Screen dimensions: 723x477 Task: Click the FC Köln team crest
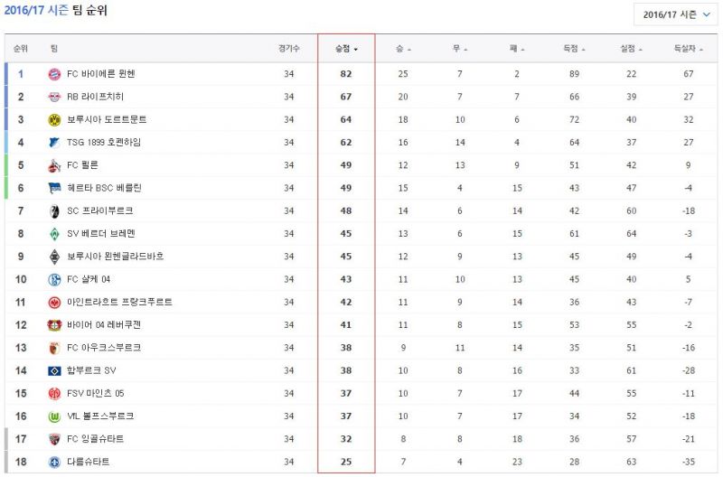(x=53, y=165)
